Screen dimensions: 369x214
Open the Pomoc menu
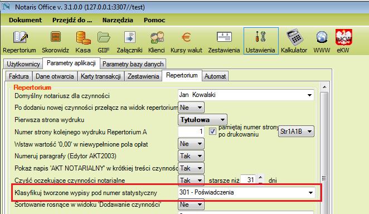click(x=154, y=20)
